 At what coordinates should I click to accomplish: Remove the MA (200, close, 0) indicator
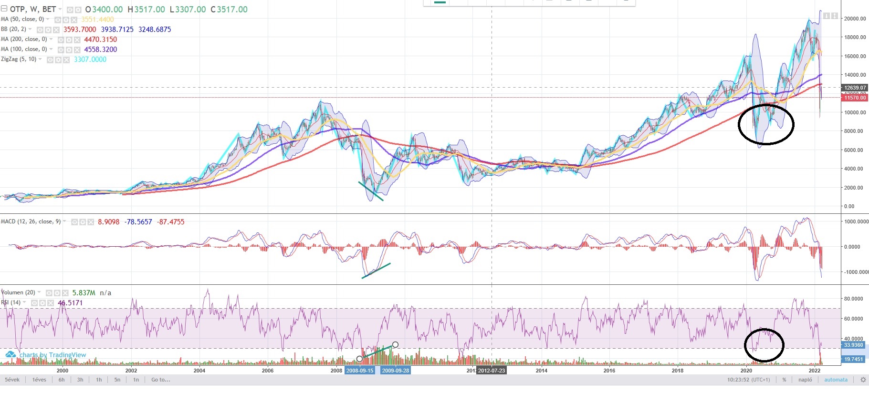point(77,40)
